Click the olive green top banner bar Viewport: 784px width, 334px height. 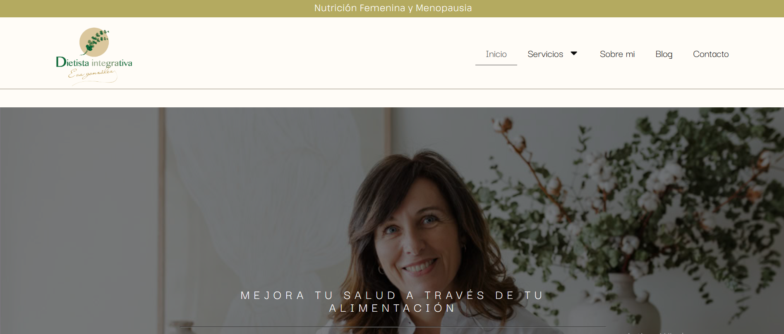click(392, 9)
